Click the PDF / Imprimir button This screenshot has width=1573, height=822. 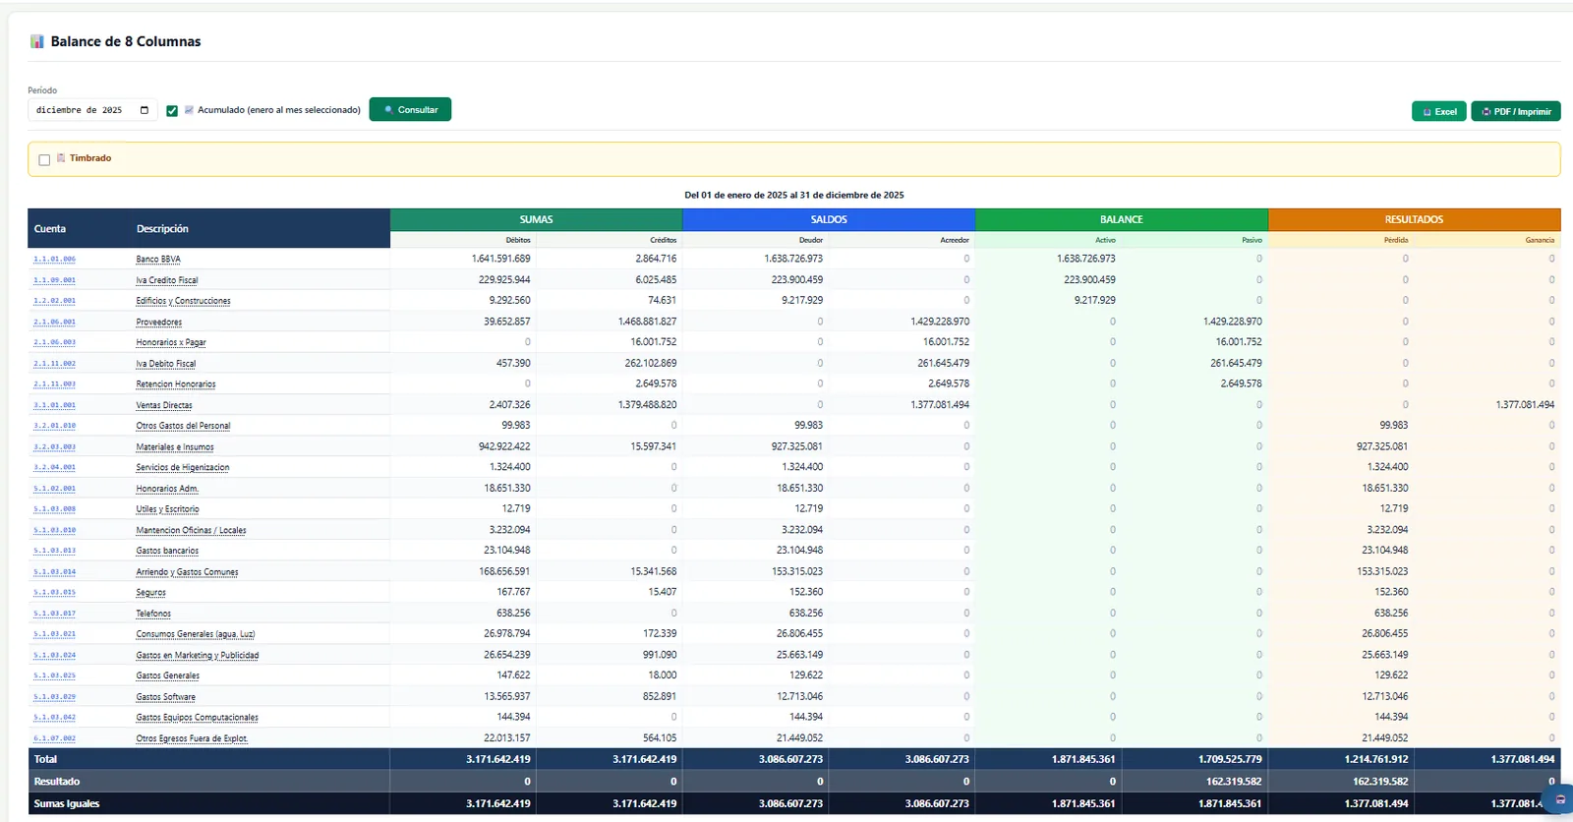(x=1516, y=112)
